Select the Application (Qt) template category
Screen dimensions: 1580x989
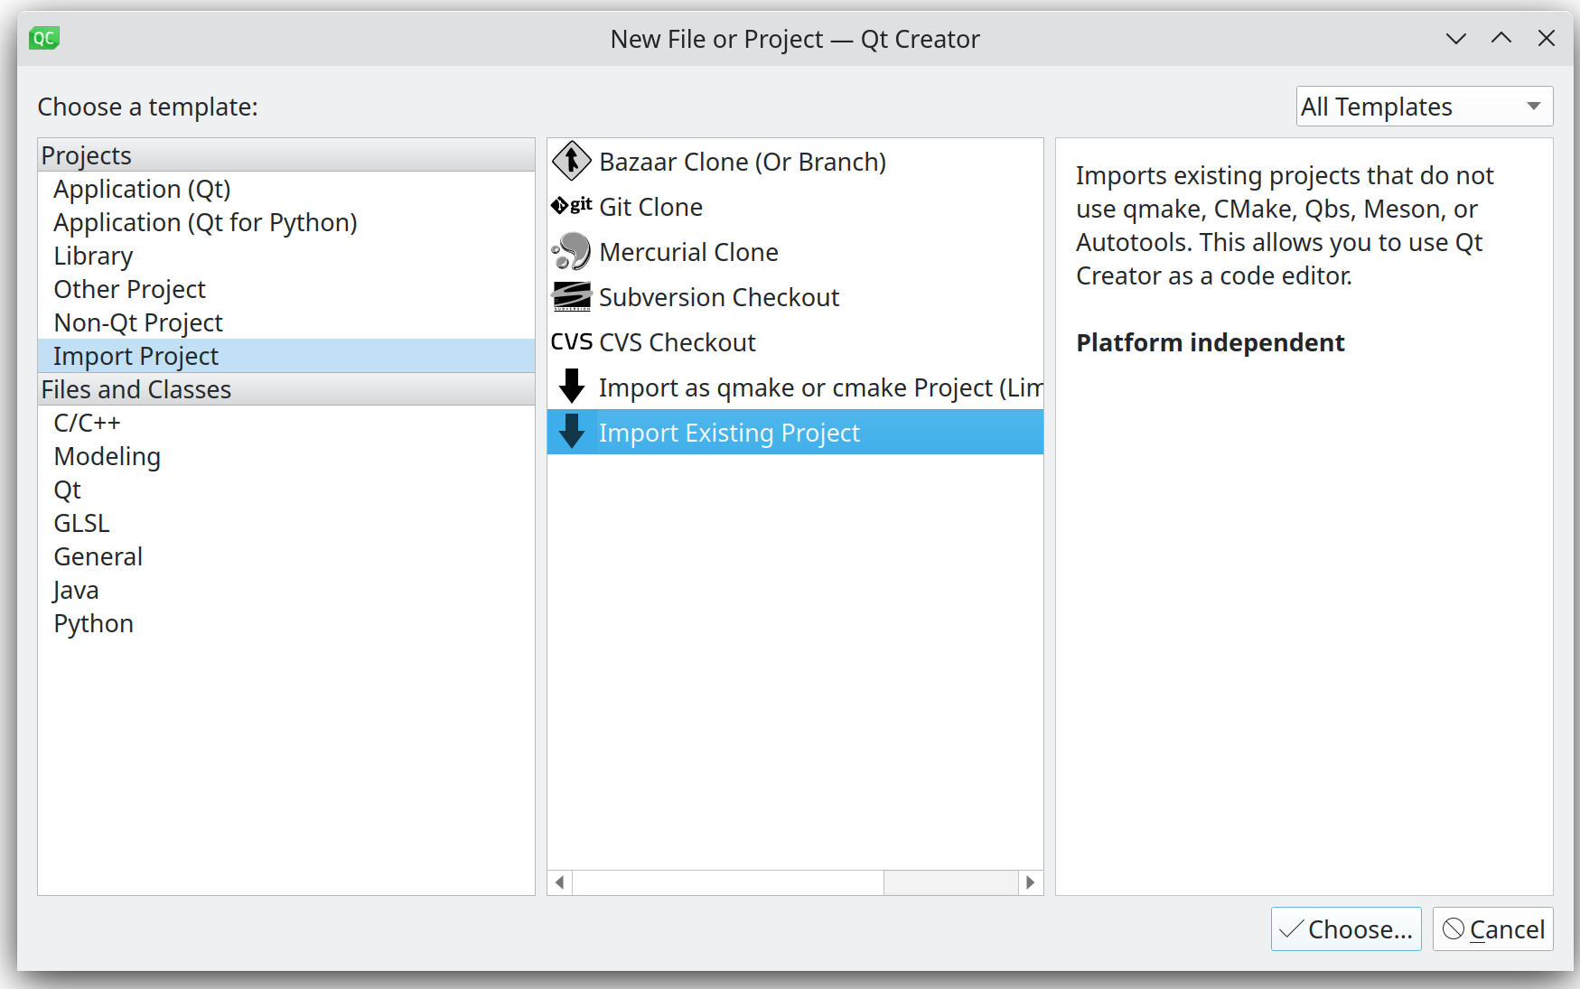click(x=142, y=189)
